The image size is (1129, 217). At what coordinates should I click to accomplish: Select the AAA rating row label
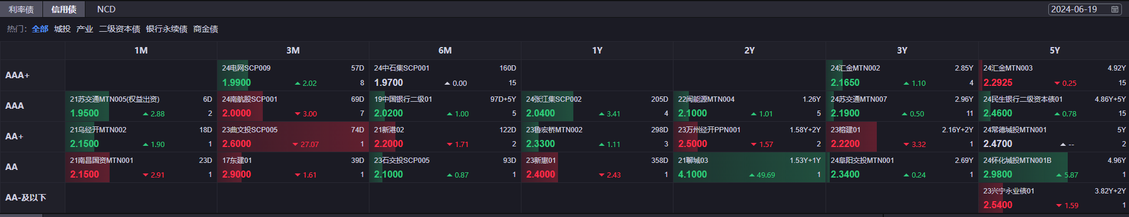[15, 106]
